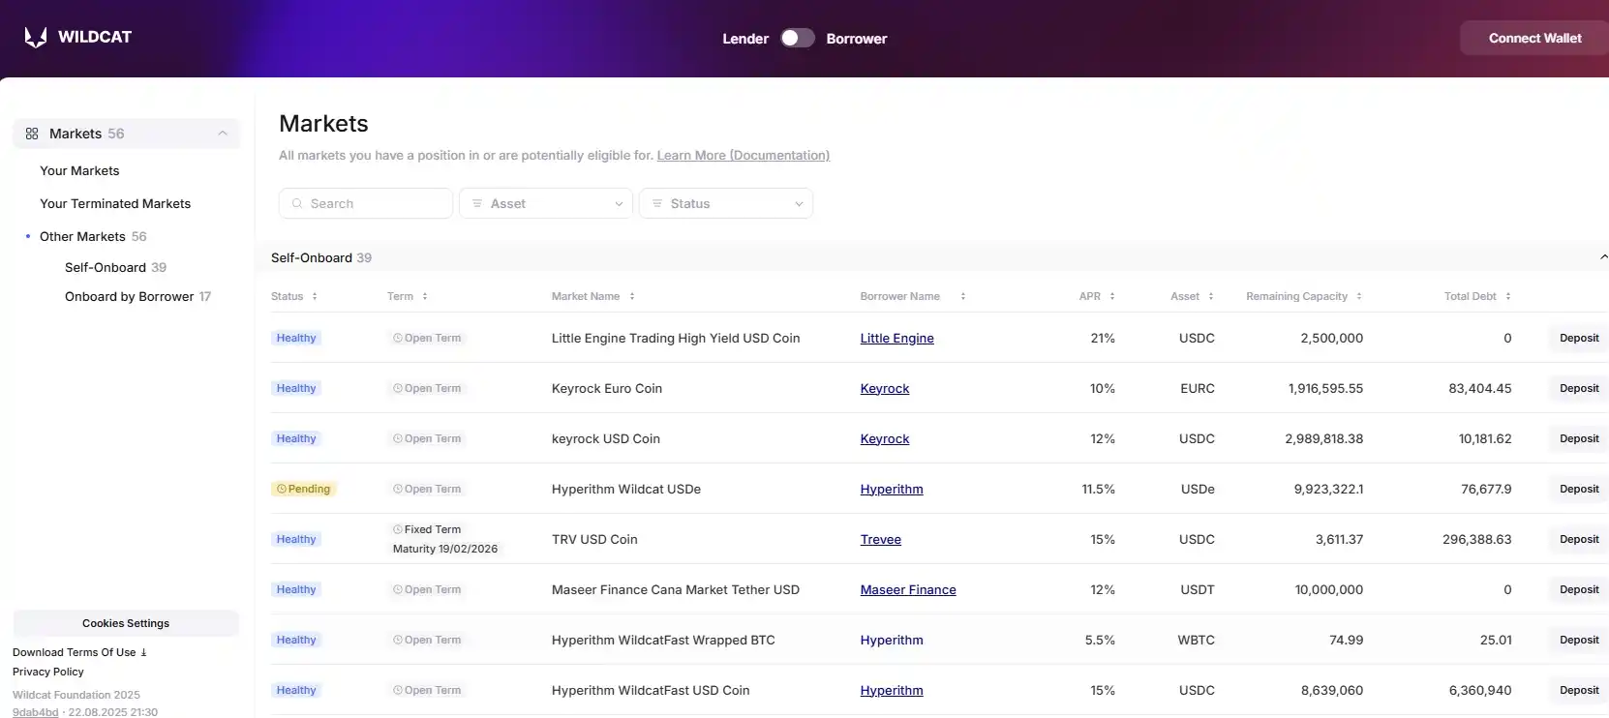Open Keyrock borrower link for Euro Coin
Viewport: 1609px width, 718px height.
tap(885, 388)
